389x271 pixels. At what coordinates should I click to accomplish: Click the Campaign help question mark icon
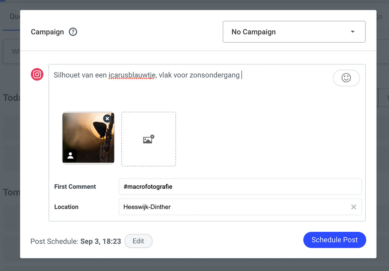(73, 32)
